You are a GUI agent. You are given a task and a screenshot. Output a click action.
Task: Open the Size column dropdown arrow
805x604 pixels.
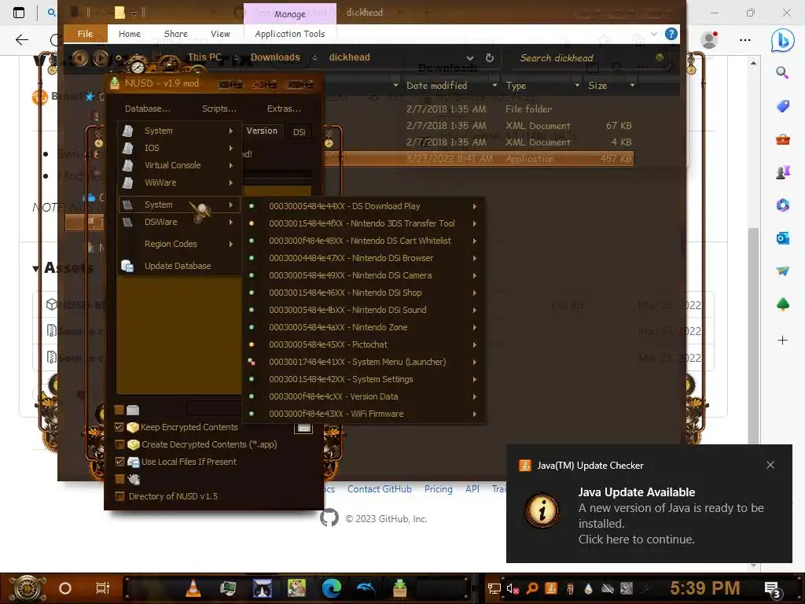tap(633, 86)
